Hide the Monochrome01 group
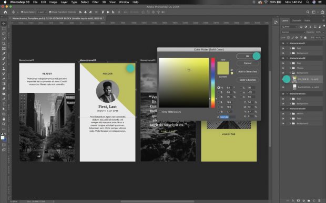This screenshot has width=326, height=203. 283,44
